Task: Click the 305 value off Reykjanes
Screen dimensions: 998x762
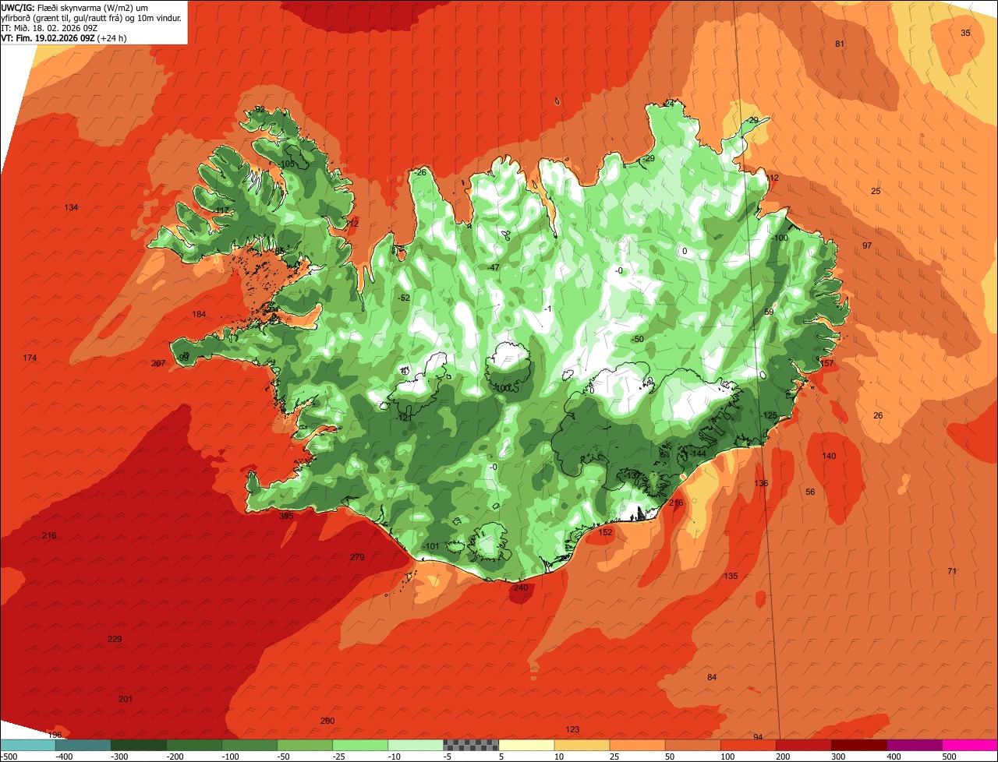Action: (286, 516)
